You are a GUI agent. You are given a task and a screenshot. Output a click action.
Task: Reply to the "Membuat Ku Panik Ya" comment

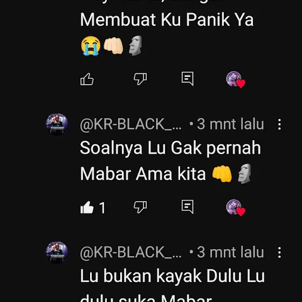[x=188, y=79]
